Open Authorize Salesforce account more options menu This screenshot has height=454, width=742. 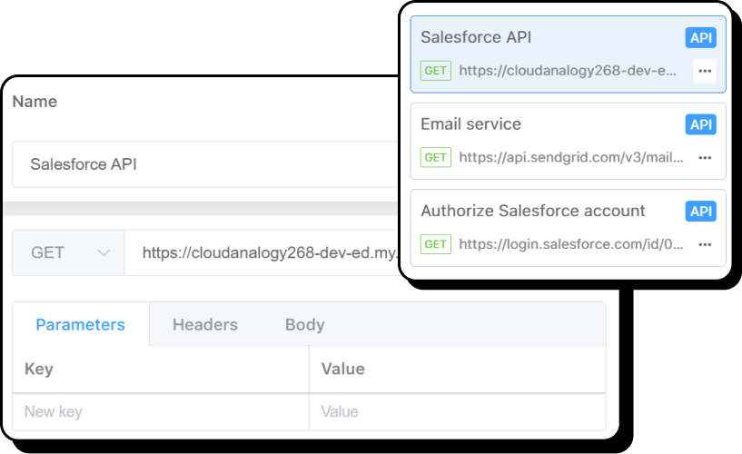point(705,244)
